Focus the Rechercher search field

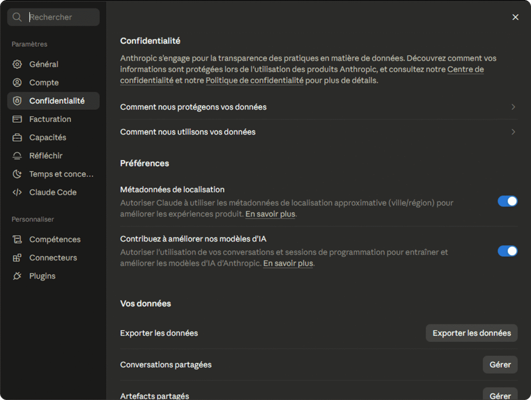pyautogui.click(x=53, y=17)
